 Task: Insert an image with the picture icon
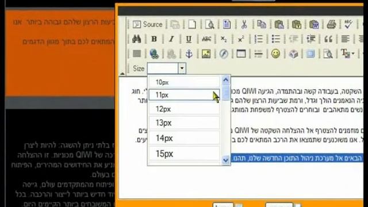tap(206, 53)
